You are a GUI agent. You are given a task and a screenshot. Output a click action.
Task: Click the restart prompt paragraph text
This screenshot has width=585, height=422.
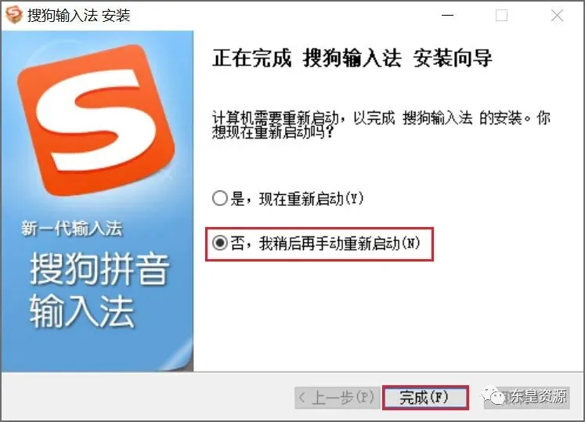381,124
